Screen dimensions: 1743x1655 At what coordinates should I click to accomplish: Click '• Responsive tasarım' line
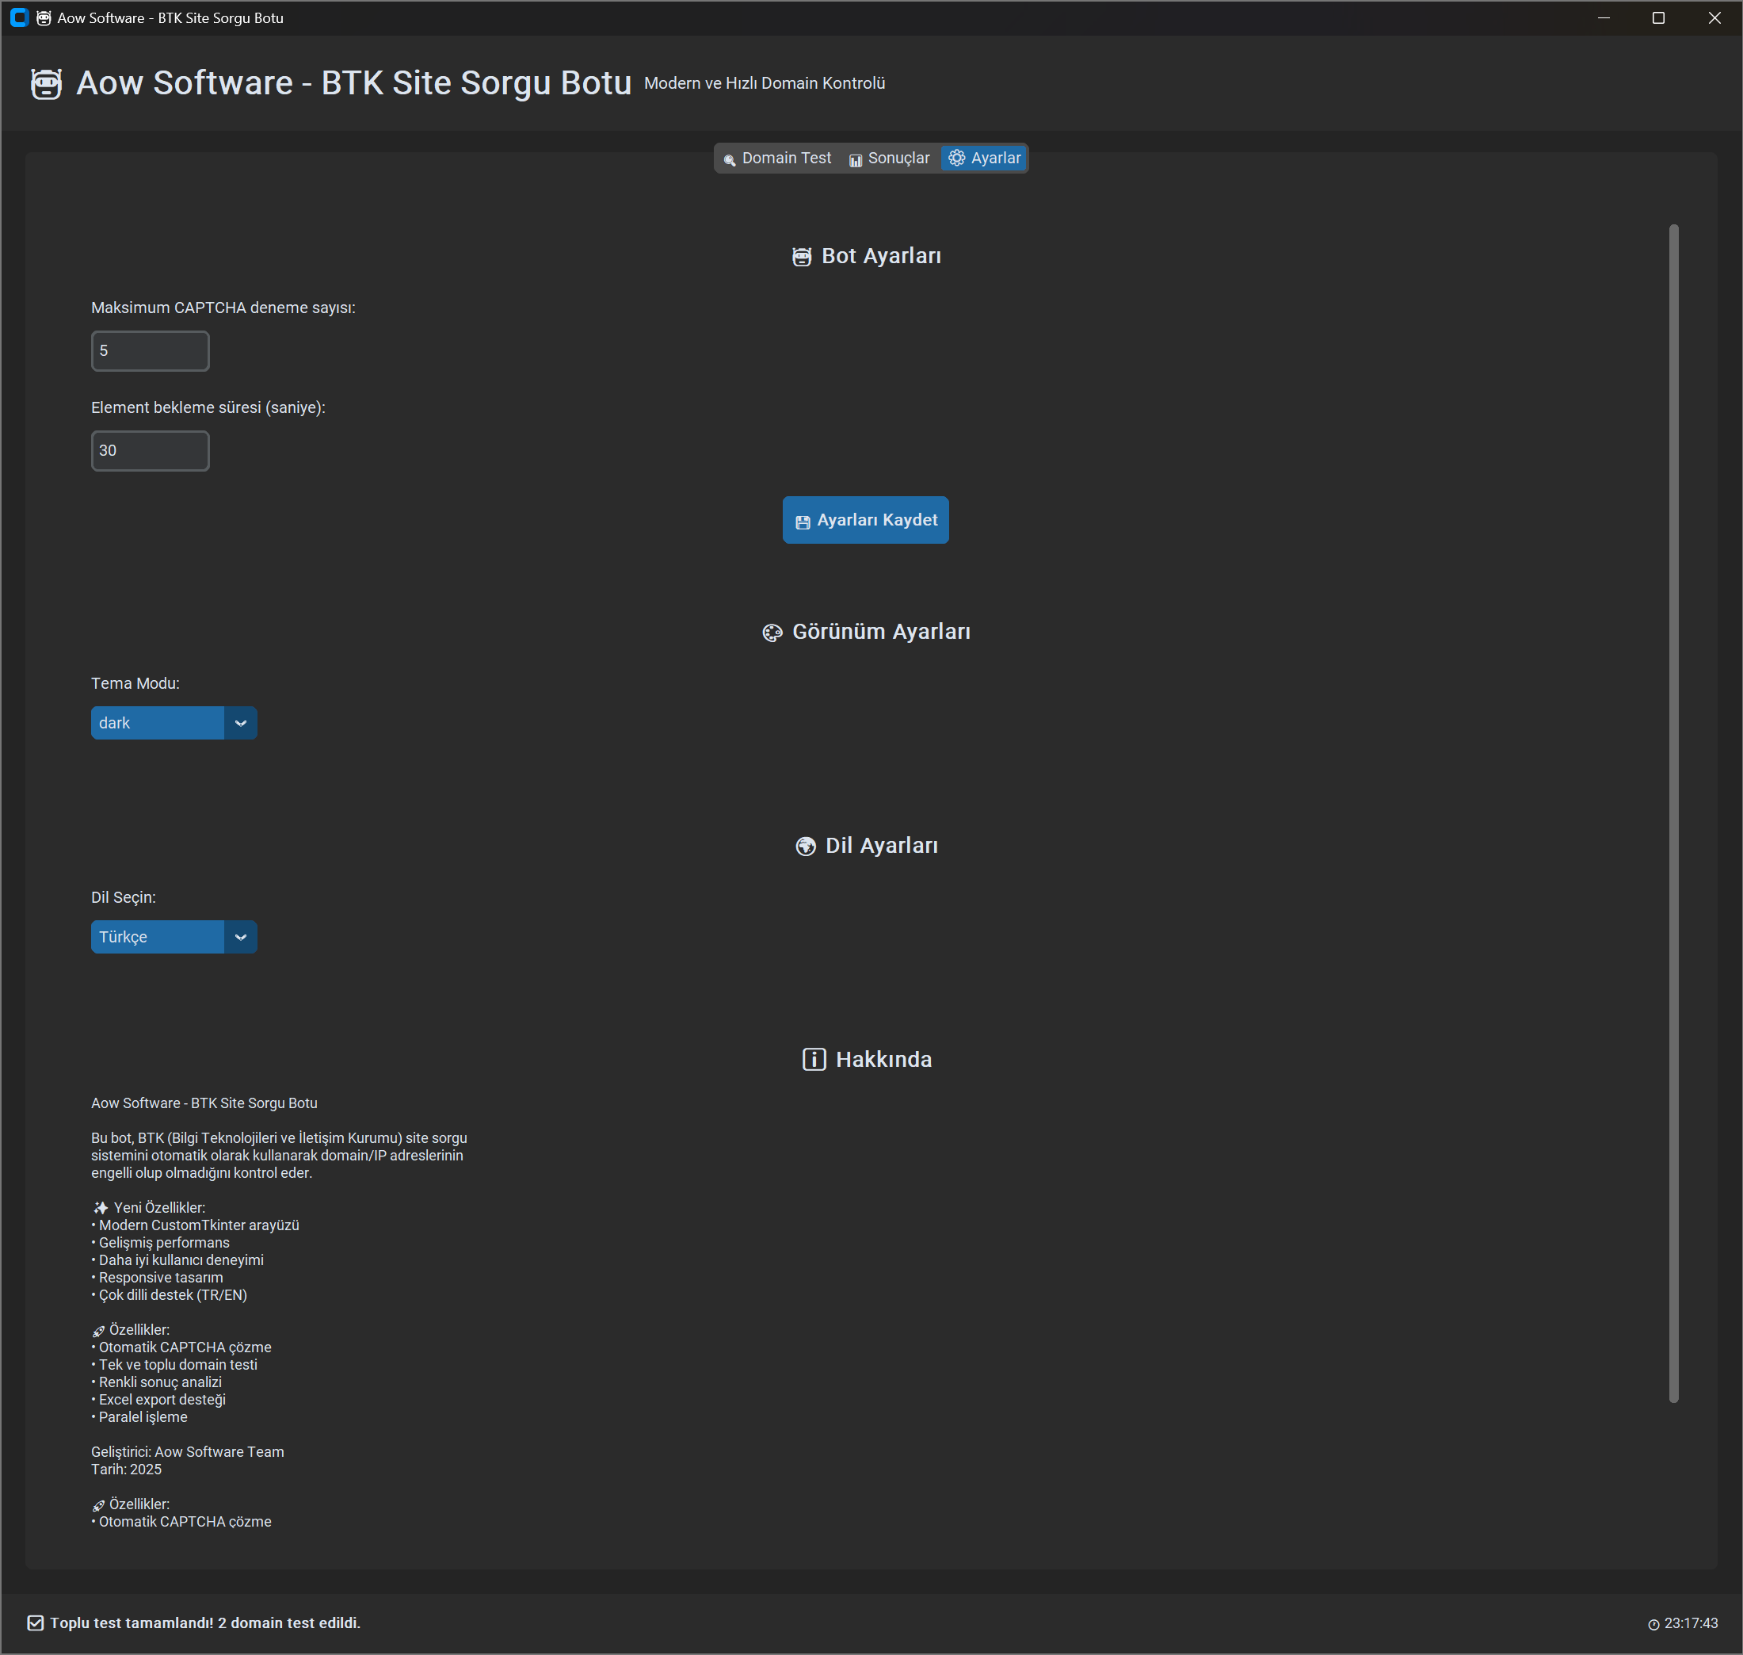[157, 1278]
